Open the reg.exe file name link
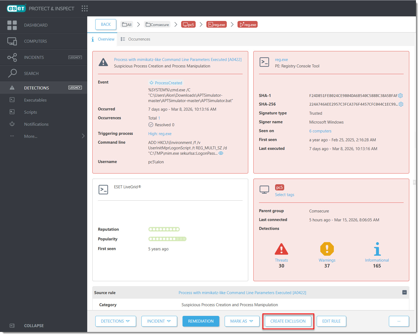Viewport: 420px width, 336px height. tap(281, 60)
